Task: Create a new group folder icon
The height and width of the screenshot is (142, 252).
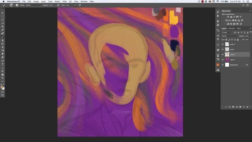Action: point(240,107)
